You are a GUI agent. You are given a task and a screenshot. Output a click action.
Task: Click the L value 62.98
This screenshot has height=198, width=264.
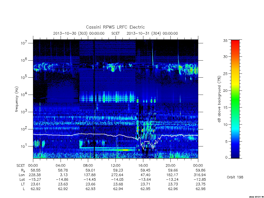(201, 189)
